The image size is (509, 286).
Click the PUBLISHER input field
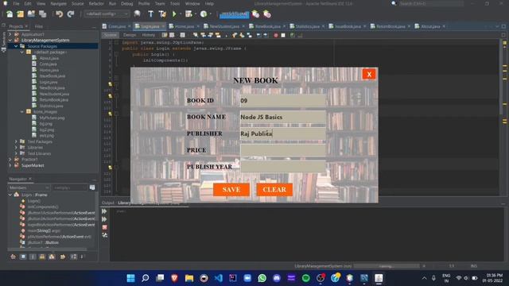pyautogui.click(x=283, y=133)
